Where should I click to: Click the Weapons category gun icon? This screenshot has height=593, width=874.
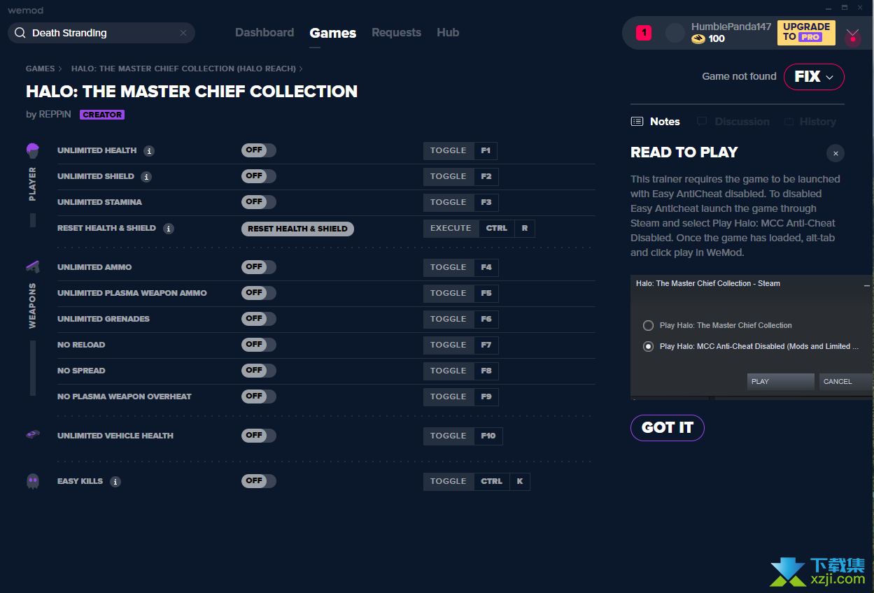coord(32,266)
